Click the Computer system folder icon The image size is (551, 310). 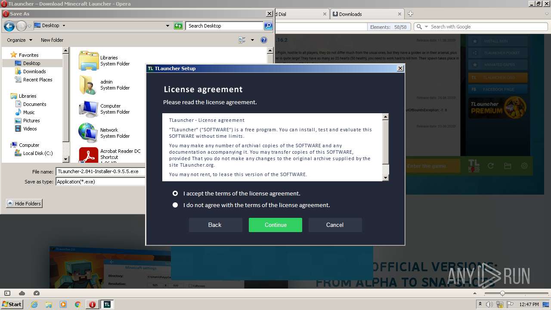(x=89, y=109)
